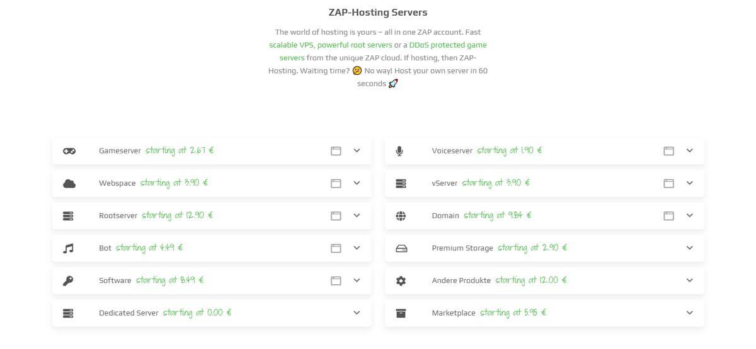
Task: Expand the Voiceserver row chevron
Action: [689, 151]
